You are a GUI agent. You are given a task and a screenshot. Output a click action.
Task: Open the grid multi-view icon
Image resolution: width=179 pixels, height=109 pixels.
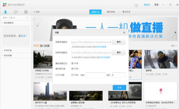click(x=26, y=12)
